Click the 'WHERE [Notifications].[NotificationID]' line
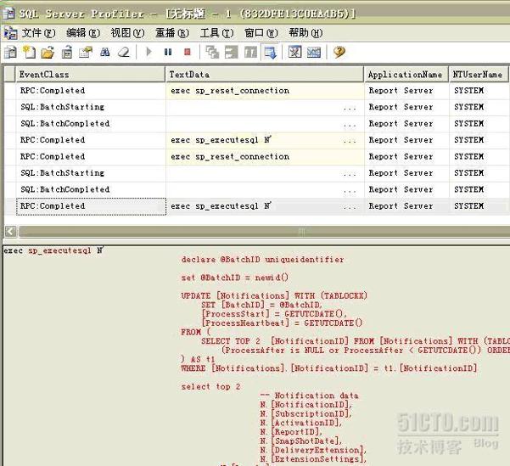This screenshot has width=510, height=466. (x=329, y=368)
